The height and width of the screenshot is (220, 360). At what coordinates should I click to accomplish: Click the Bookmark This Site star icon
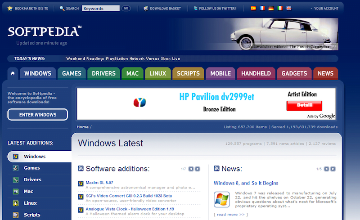coord(10,9)
